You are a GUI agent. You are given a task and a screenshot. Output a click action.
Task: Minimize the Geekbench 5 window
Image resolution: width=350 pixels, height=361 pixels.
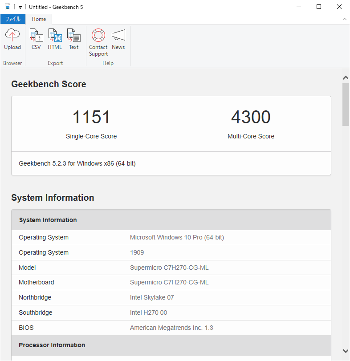click(299, 7)
